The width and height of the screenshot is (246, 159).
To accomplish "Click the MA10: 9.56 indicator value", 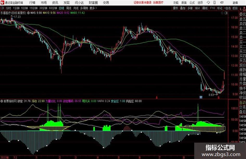I will 49,13.
